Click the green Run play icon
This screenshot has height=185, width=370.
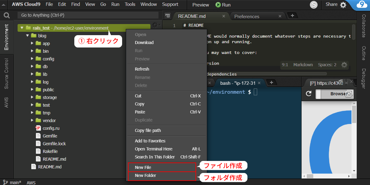point(218,5)
